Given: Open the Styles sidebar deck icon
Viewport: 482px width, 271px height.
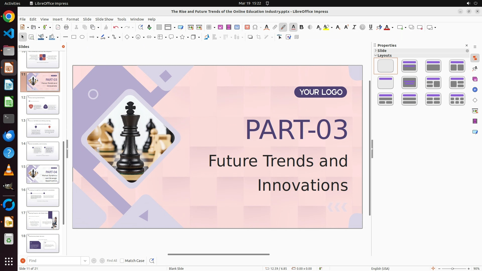Looking at the screenshot, I should (x=475, y=69).
